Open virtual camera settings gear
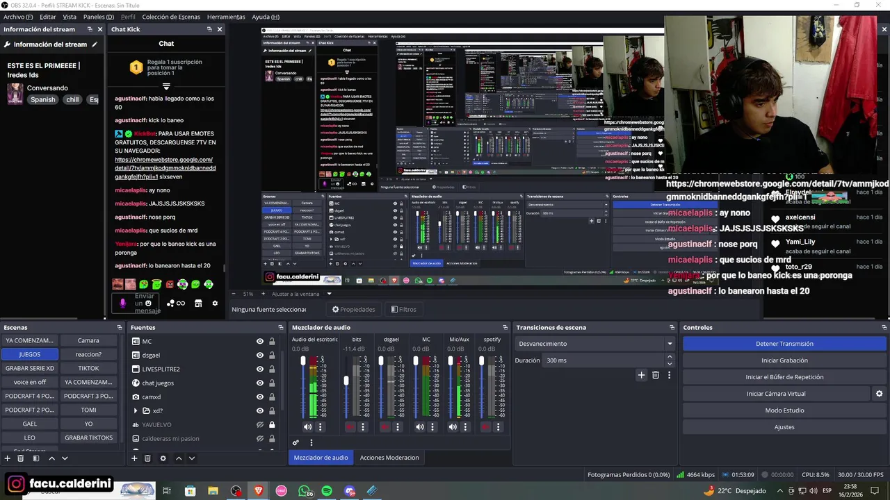Image resolution: width=890 pixels, height=500 pixels. 879,394
